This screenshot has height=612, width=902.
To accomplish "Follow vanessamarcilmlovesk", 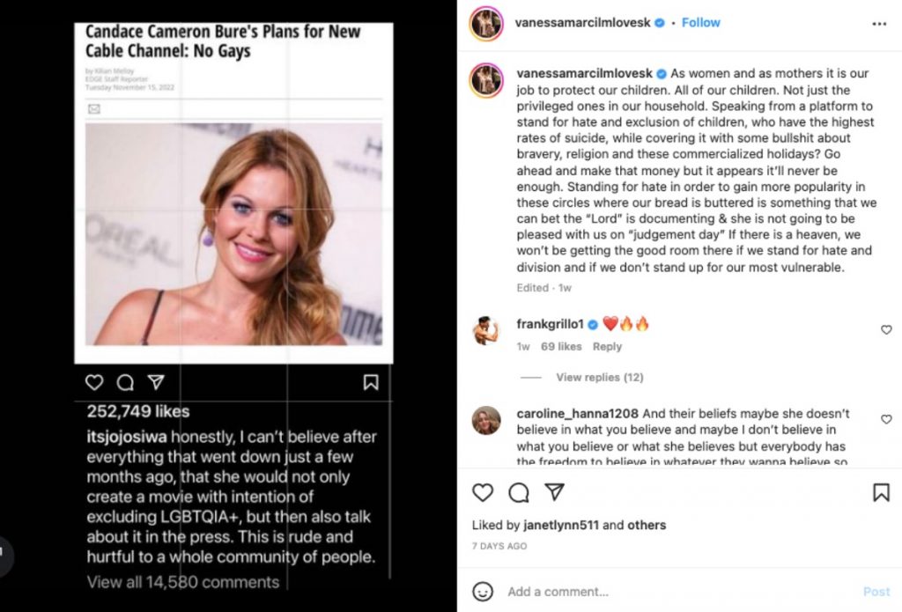I will tap(701, 23).
